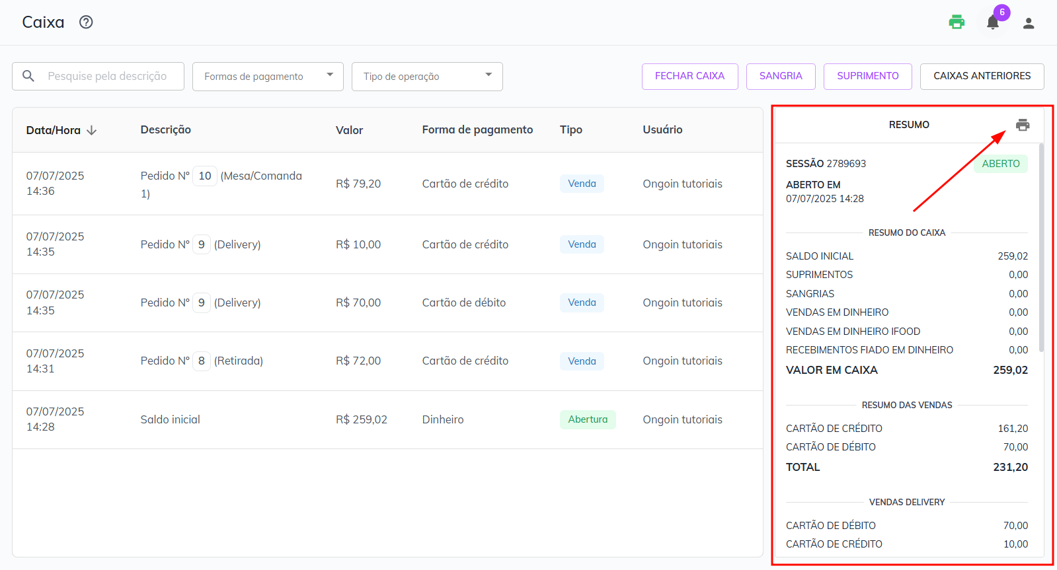1057x570 pixels.
Task: Click the search magnifier icon
Action: pyautogui.click(x=28, y=77)
